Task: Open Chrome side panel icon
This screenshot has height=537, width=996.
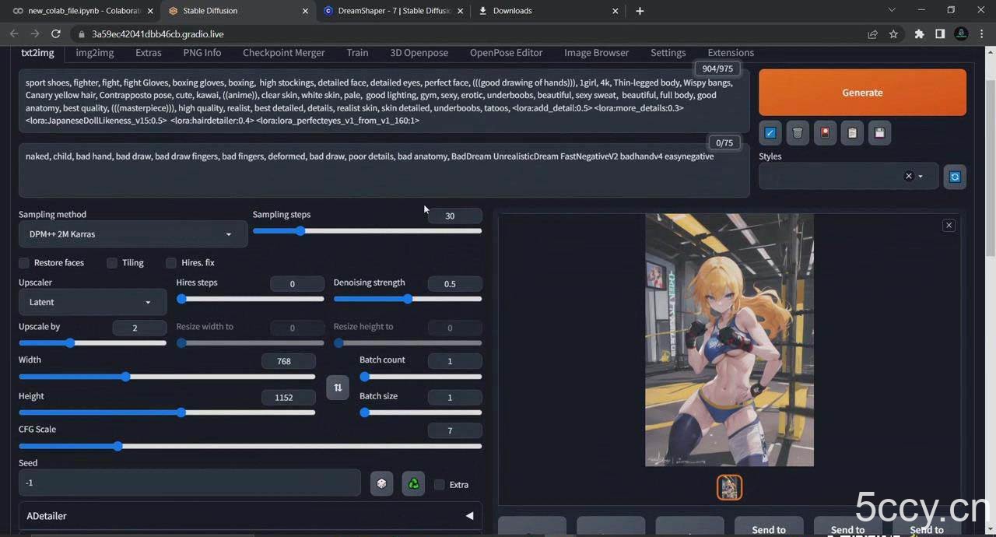Action: [940, 34]
